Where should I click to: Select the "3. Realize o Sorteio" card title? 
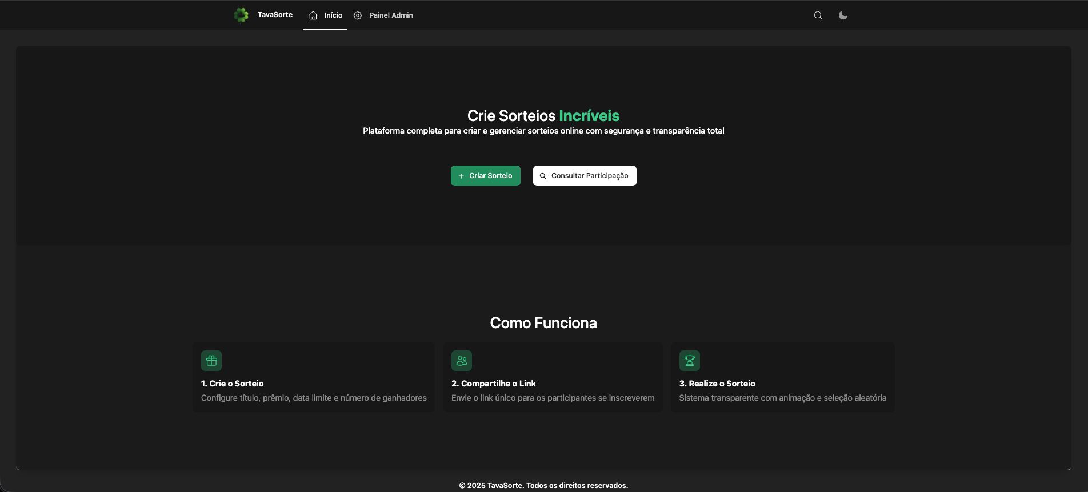717,384
